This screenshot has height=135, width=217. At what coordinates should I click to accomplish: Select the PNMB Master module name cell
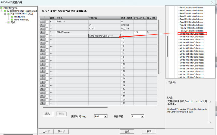[x=72, y=32]
